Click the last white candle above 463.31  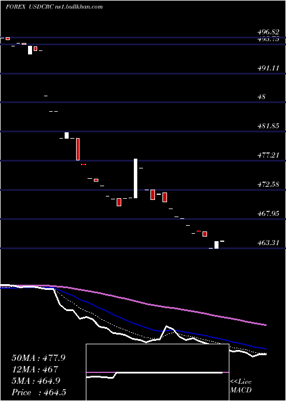point(216,245)
